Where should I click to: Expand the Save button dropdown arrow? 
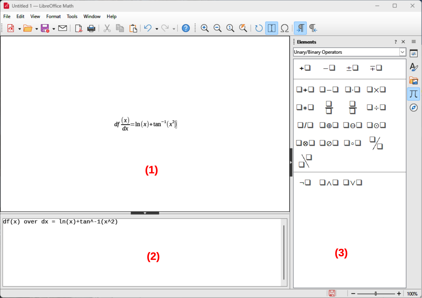pyautogui.click(x=54, y=29)
